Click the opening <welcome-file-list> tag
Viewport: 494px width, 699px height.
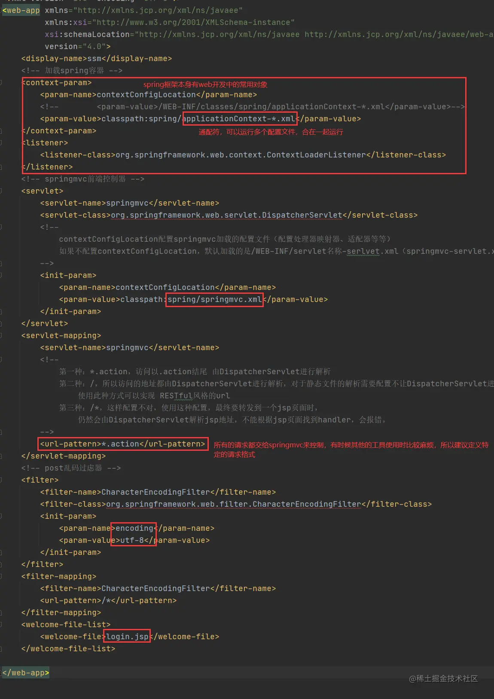click(66, 625)
